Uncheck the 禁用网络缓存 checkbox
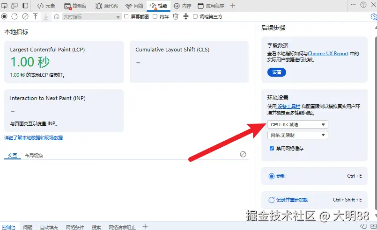377x230 pixels. [x=272, y=148]
